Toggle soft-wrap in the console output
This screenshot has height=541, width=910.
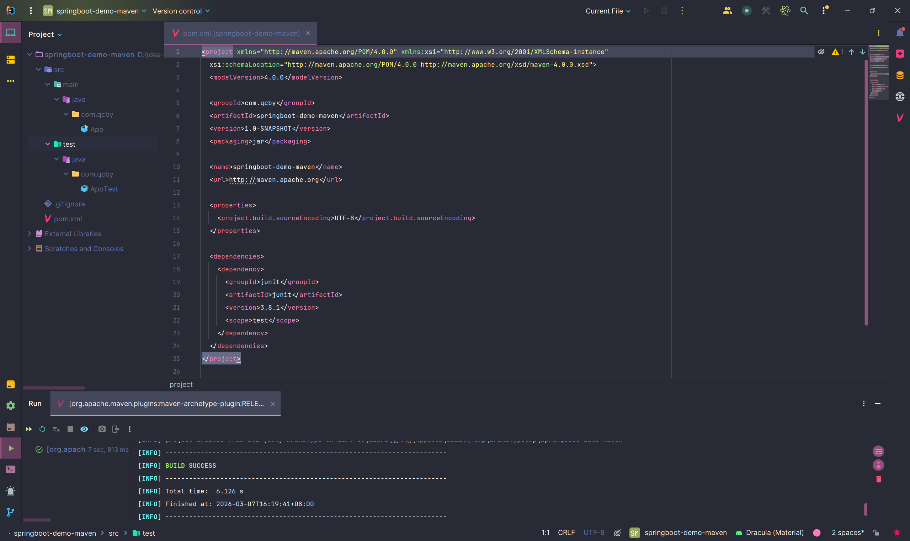pos(878,451)
